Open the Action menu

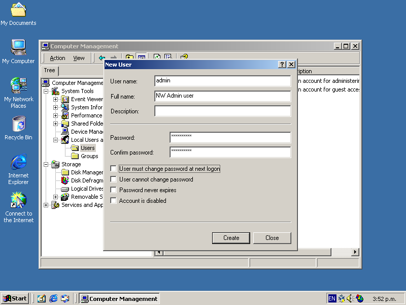click(x=57, y=58)
